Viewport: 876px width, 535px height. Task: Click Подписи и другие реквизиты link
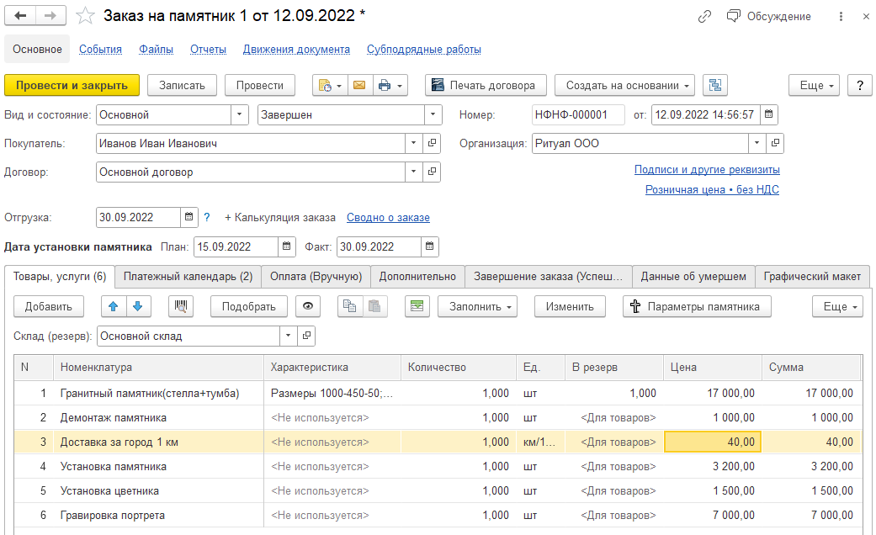[x=707, y=170]
